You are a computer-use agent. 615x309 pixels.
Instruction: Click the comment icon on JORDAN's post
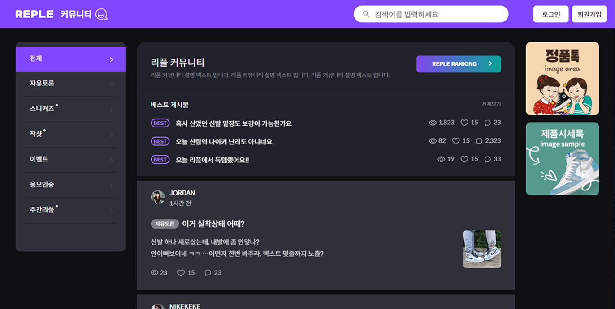208,273
